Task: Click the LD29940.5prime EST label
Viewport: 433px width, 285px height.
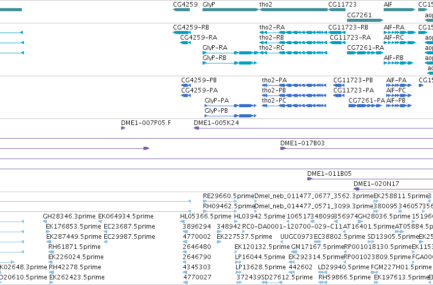Action: click(x=343, y=267)
